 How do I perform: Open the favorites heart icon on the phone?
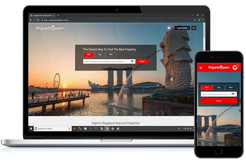pos(235,67)
